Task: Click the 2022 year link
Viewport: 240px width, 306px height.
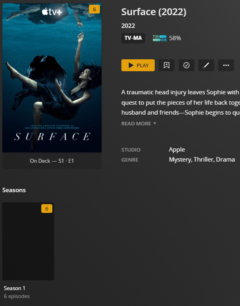Action: 128,26
